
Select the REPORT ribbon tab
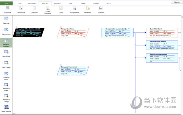point(45,3)
